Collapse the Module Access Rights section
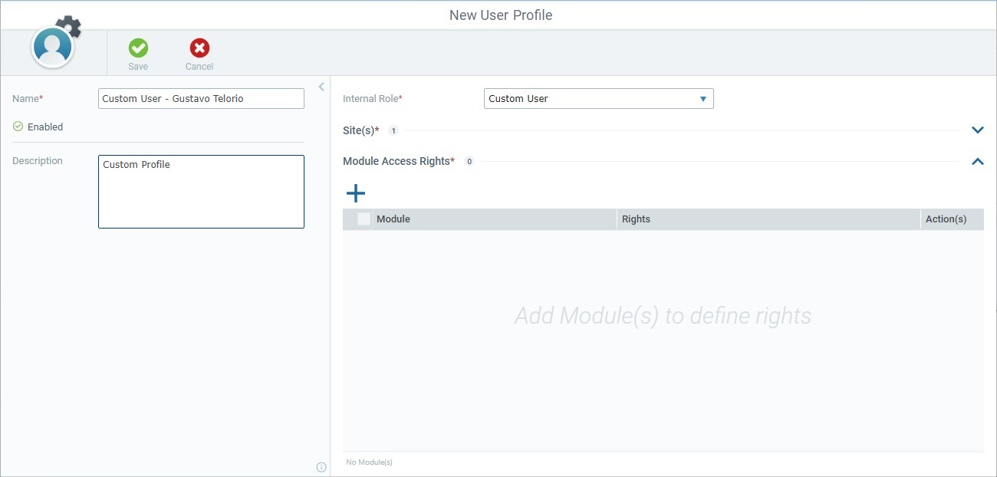997x477 pixels. point(977,161)
